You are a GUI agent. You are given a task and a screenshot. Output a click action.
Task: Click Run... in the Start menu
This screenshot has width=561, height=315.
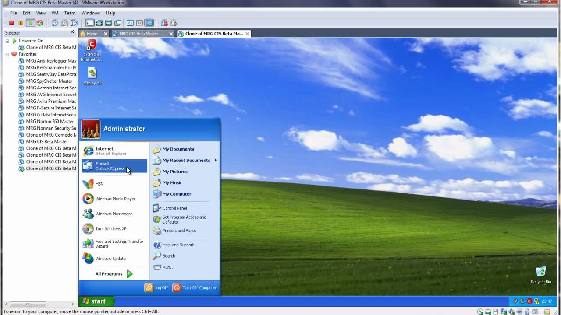163,267
